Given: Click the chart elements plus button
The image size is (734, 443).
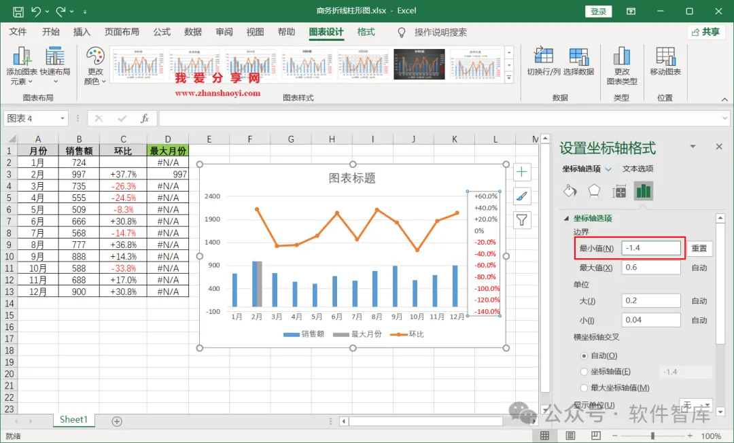Looking at the screenshot, I should pyautogui.click(x=521, y=172).
